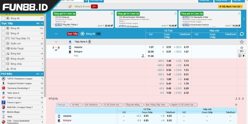Viewport: 248px width, 124px height.
Task: Favorite the Italy Serie A league star
Action: [241, 42]
